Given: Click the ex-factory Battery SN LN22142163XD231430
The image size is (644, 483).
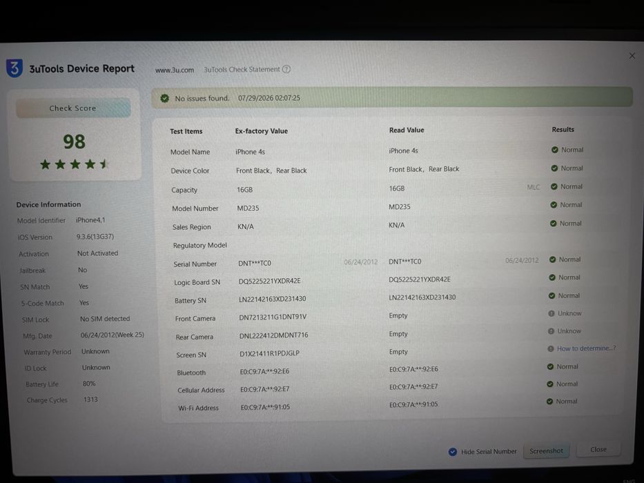Looking at the screenshot, I should click(273, 299).
